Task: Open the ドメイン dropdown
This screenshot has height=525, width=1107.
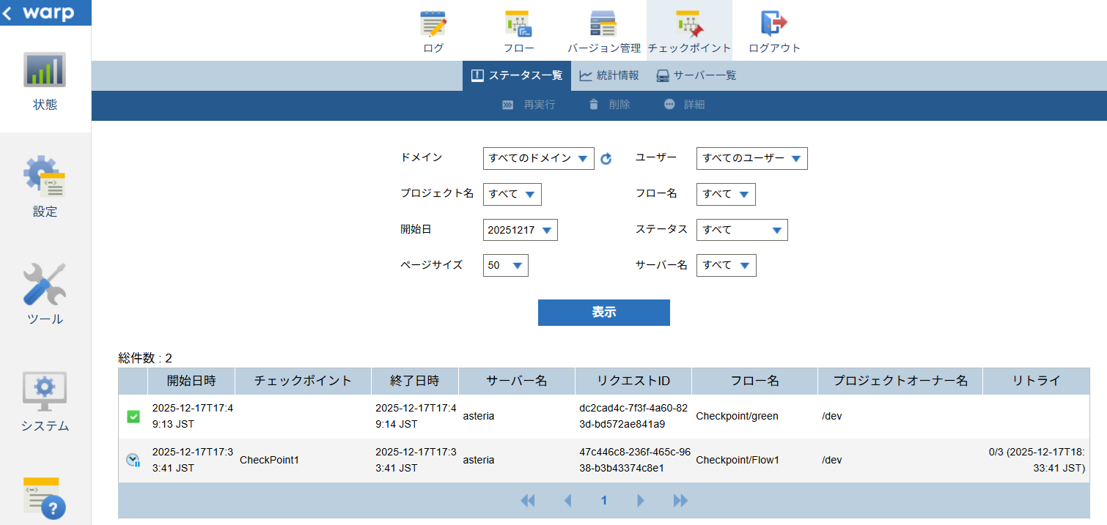Action: [539, 158]
